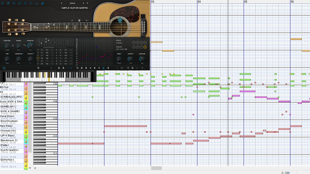Toggle the strummer power button
The height and width of the screenshot is (174, 310).
(4, 68)
